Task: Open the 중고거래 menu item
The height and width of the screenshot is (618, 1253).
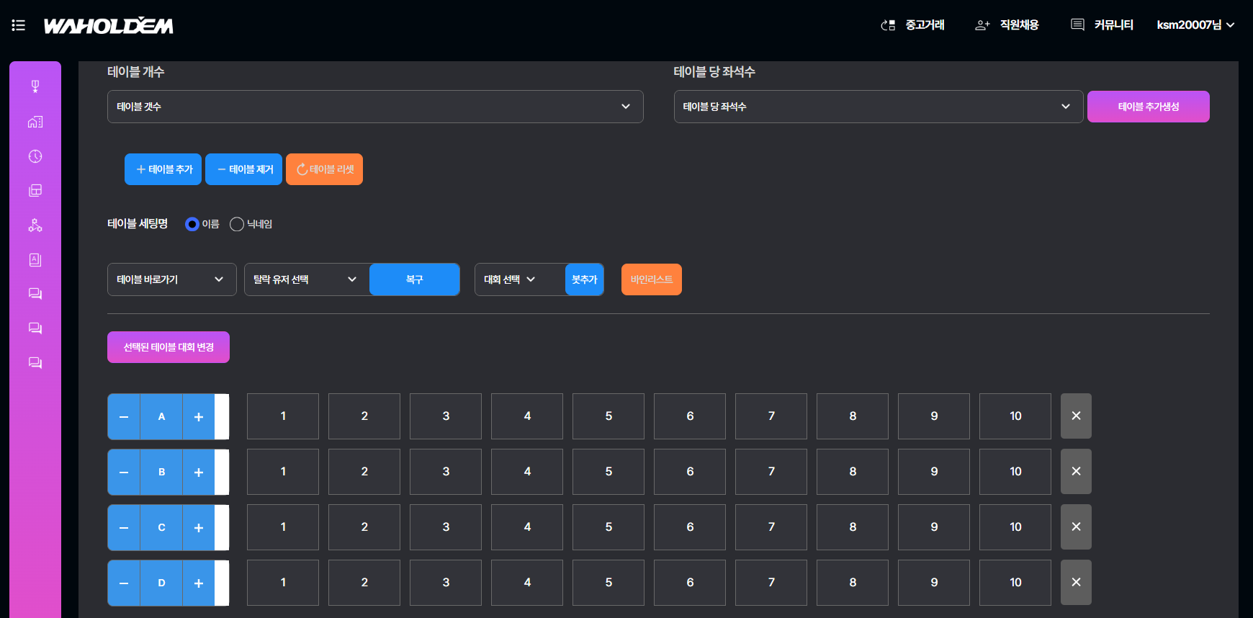Action: 913,25
